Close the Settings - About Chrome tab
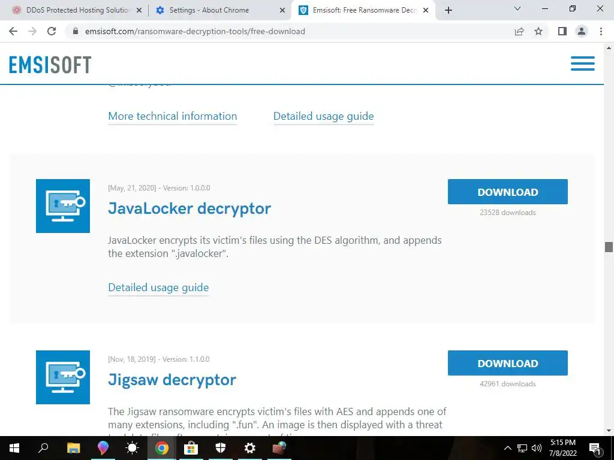 pyautogui.click(x=282, y=11)
